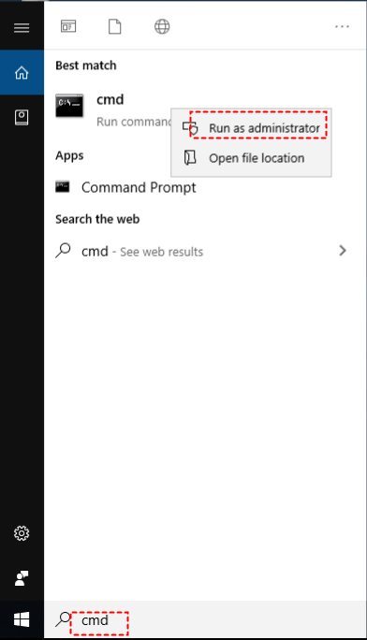Launch Command Prompt under Apps

click(139, 187)
